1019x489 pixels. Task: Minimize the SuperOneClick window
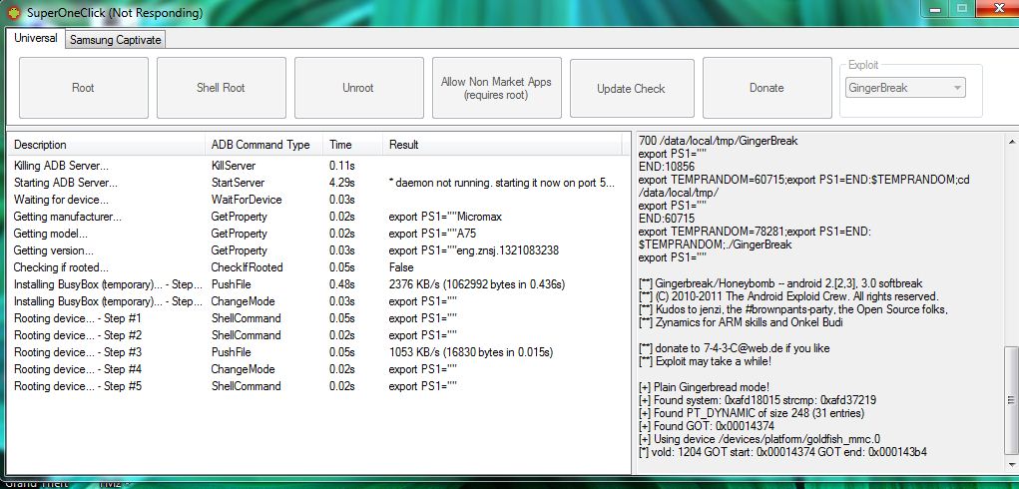coord(936,8)
